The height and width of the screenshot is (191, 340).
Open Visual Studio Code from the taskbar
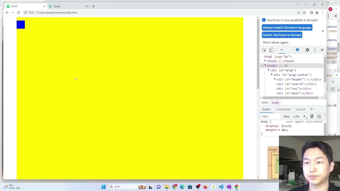pyautogui.click(x=221, y=187)
